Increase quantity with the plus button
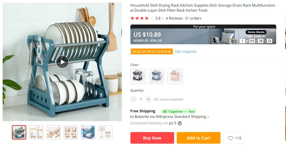 pyautogui.click(x=148, y=99)
